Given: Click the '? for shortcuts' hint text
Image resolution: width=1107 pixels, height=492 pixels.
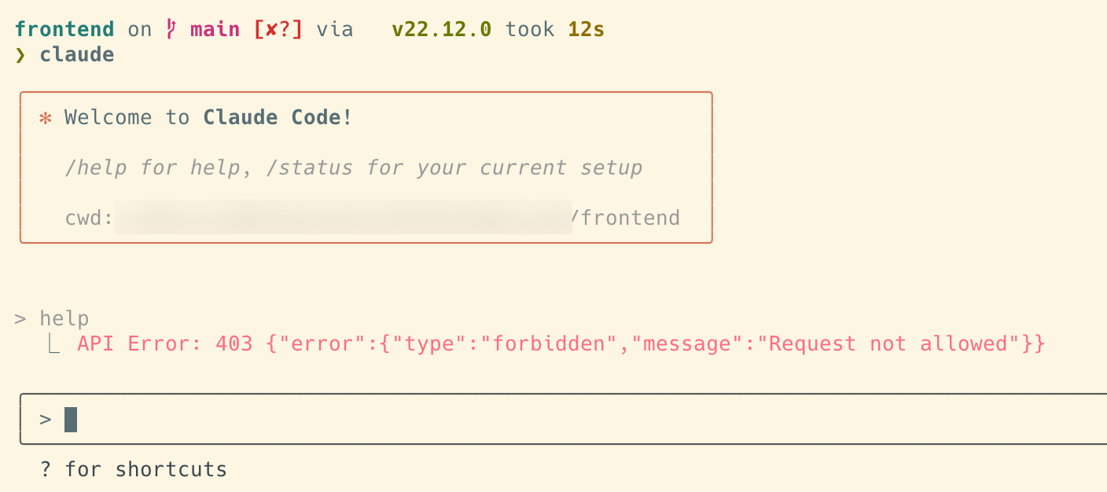Looking at the screenshot, I should (x=134, y=470).
